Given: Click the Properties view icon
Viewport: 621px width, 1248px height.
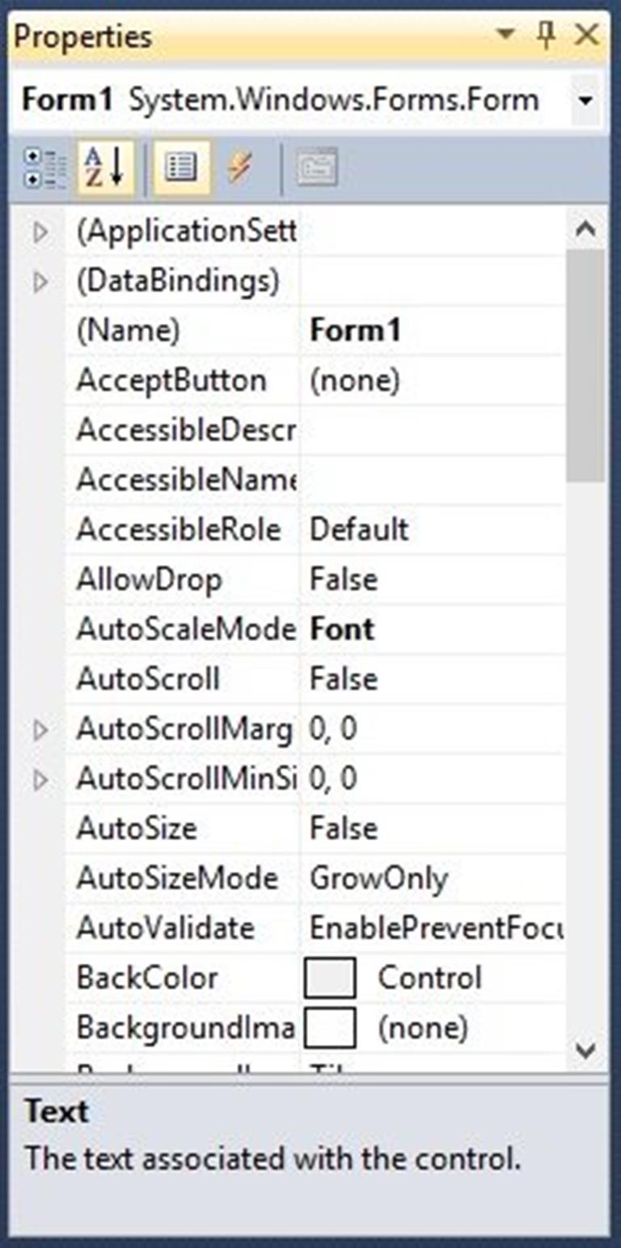Looking at the screenshot, I should click(182, 166).
